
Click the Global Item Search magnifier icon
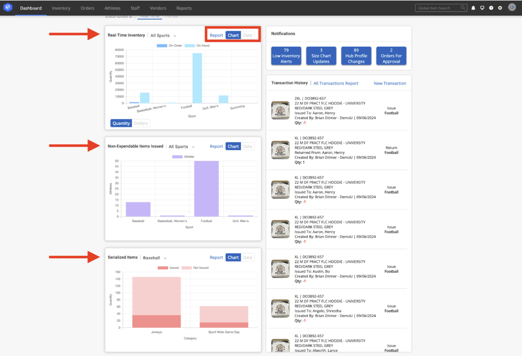coord(463,8)
